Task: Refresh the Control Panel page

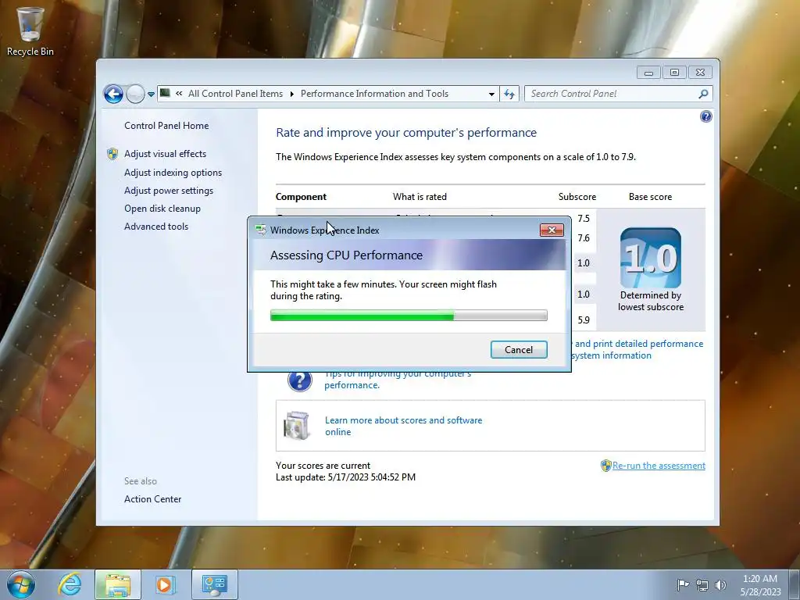Action: click(x=509, y=94)
